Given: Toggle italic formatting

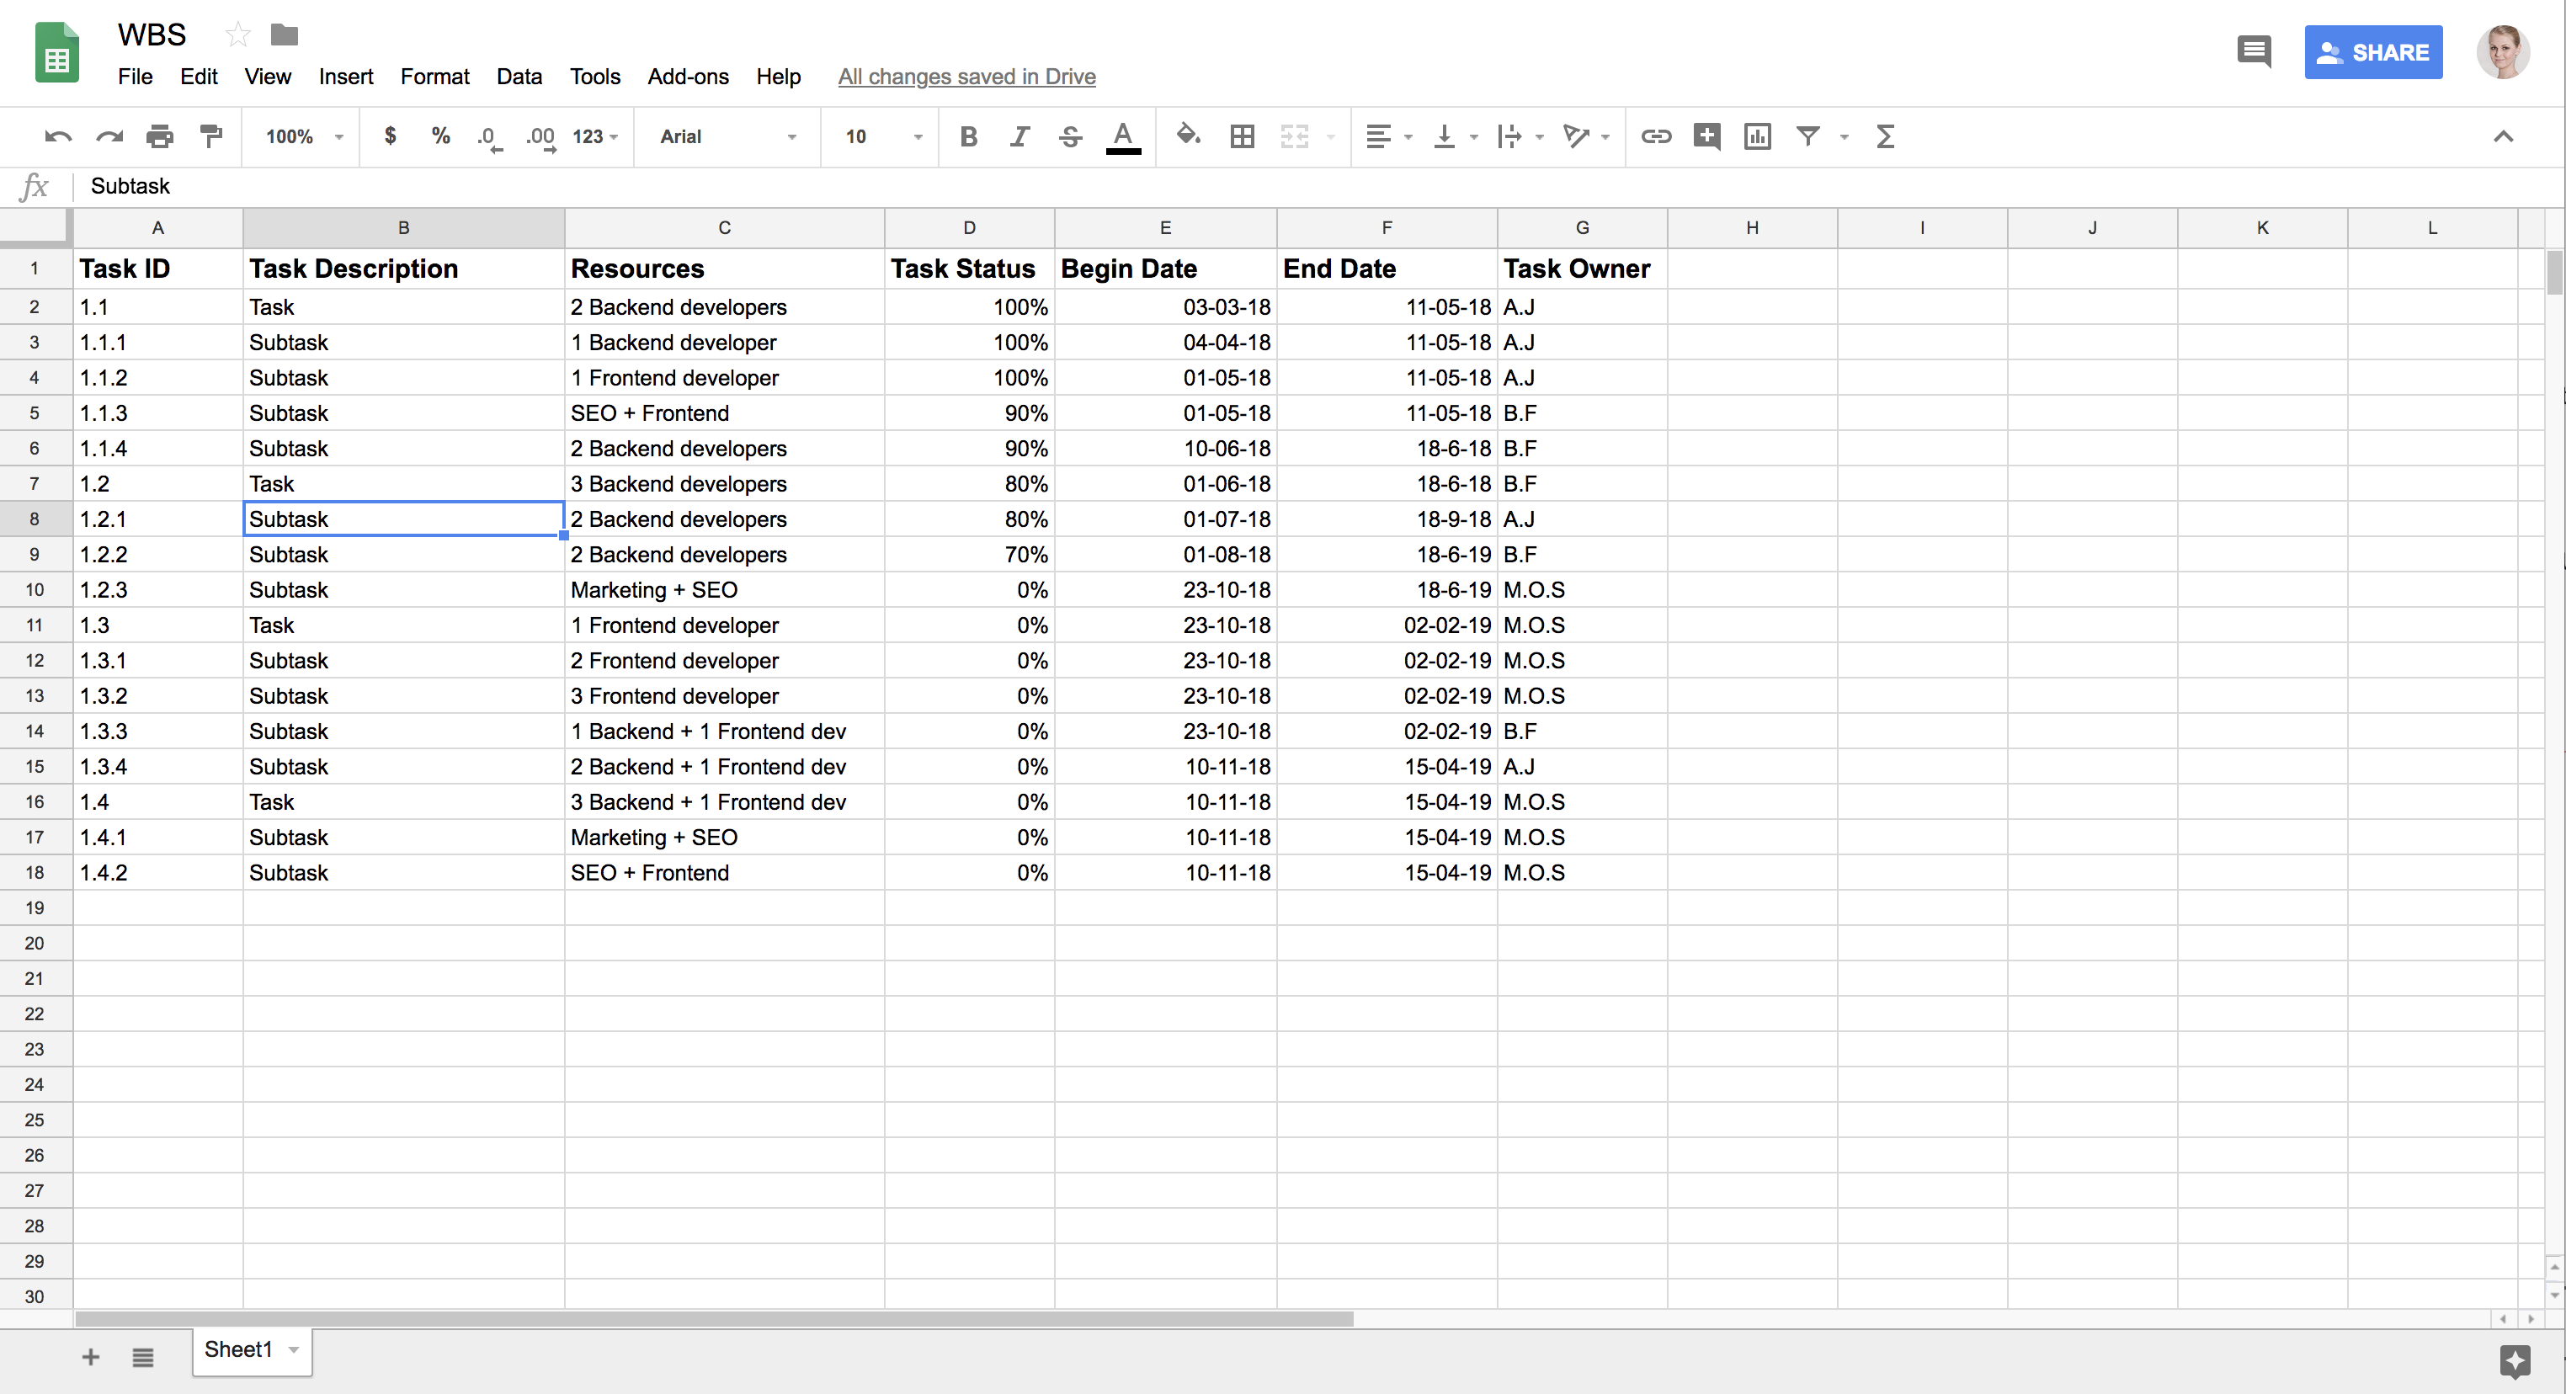Looking at the screenshot, I should pos(1019,136).
